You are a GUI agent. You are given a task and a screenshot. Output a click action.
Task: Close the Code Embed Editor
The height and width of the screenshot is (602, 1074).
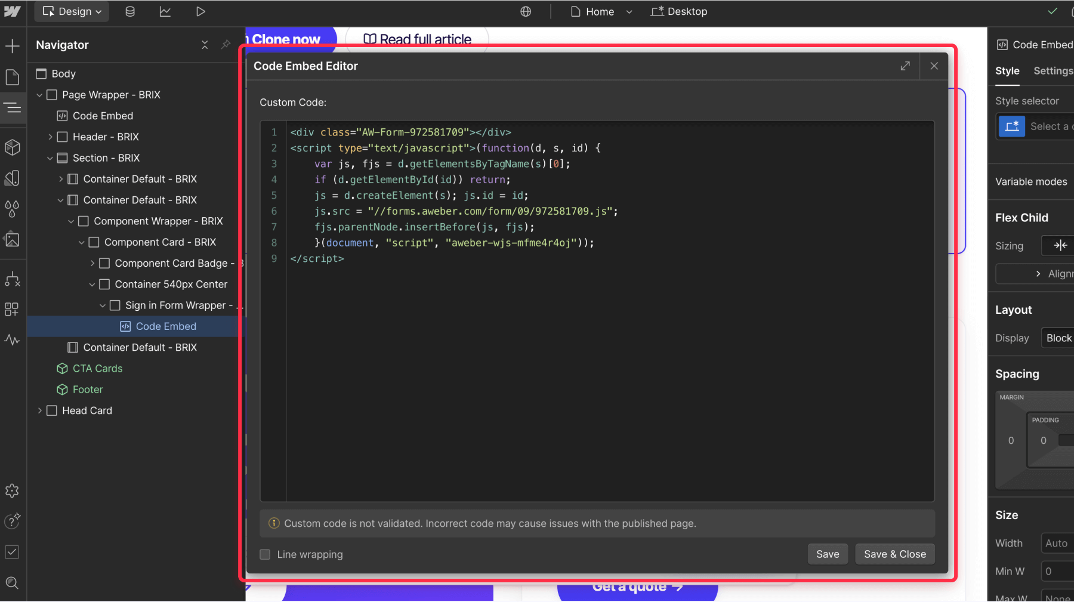[x=934, y=66]
